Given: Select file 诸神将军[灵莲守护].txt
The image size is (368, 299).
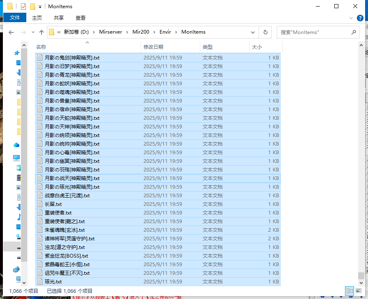Looking at the screenshot, I should pos(158,239).
